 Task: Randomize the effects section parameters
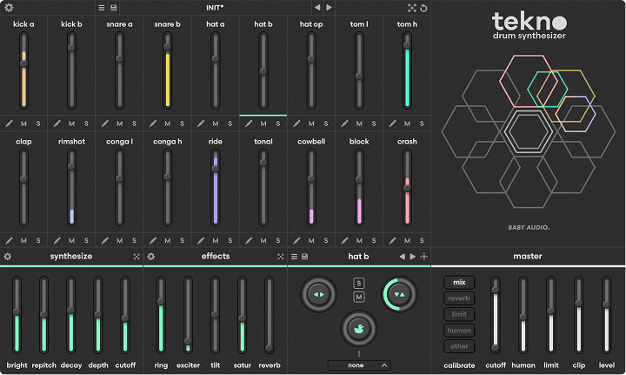click(x=281, y=257)
